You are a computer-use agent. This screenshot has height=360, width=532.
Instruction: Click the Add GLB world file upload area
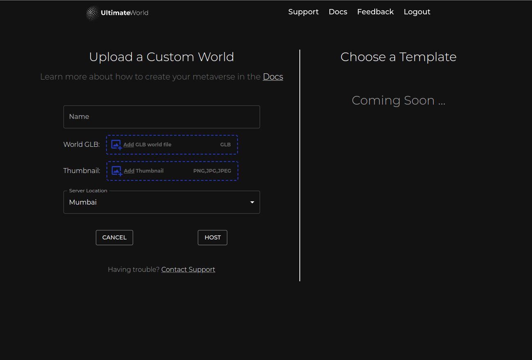coord(172,145)
